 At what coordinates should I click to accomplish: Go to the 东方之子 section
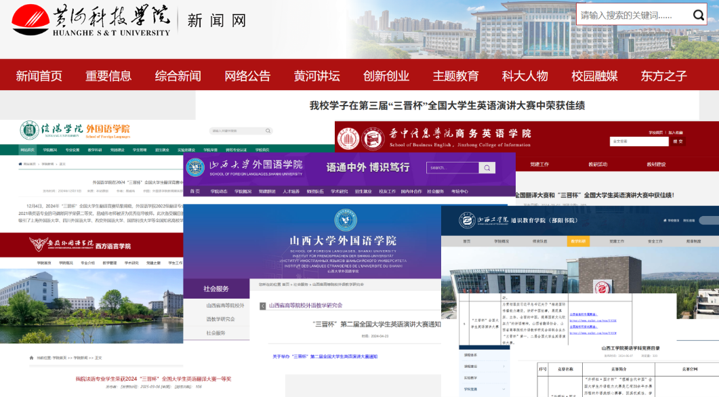pyautogui.click(x=664, y=76)
